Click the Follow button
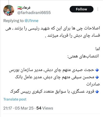Screen dimensions: 103x117 click(81, 9)
